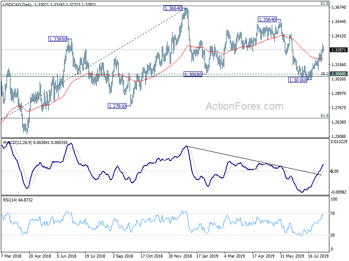
Task: Click the 1.35640 price label
Action: pos(267,20)
